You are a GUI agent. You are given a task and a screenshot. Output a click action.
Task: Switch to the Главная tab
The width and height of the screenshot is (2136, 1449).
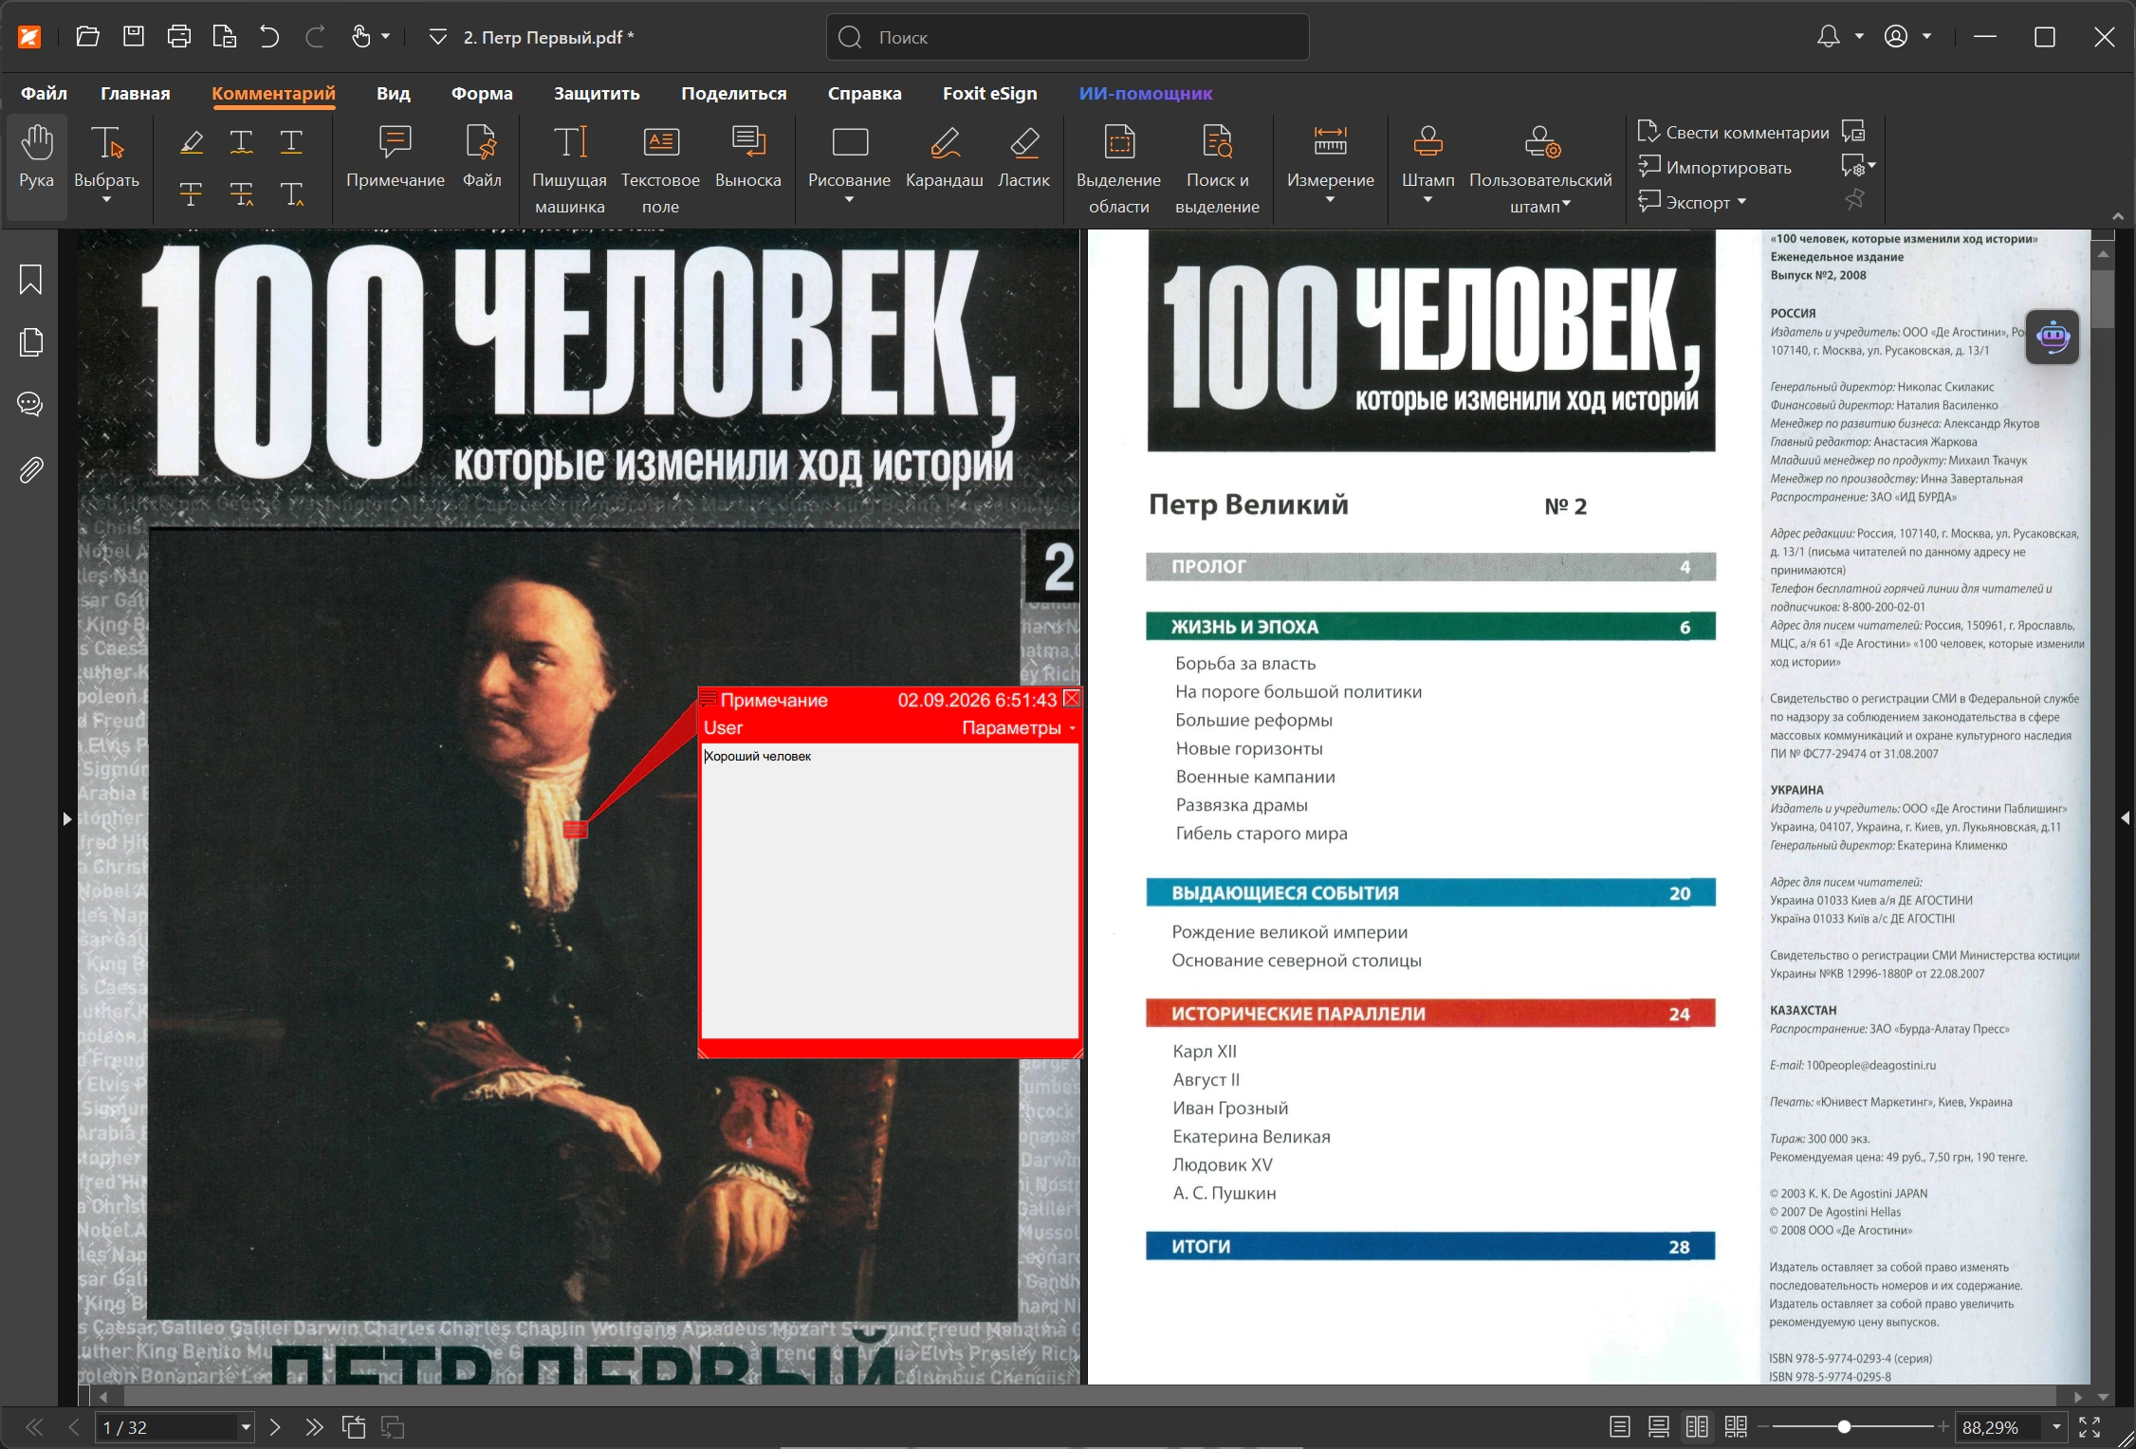click(136, 93)
